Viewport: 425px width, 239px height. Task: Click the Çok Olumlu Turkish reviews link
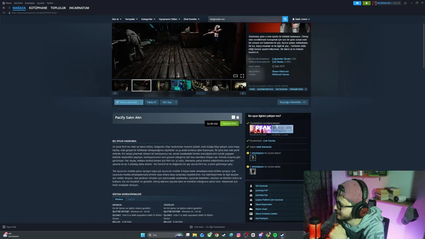(x=278, y=62)
